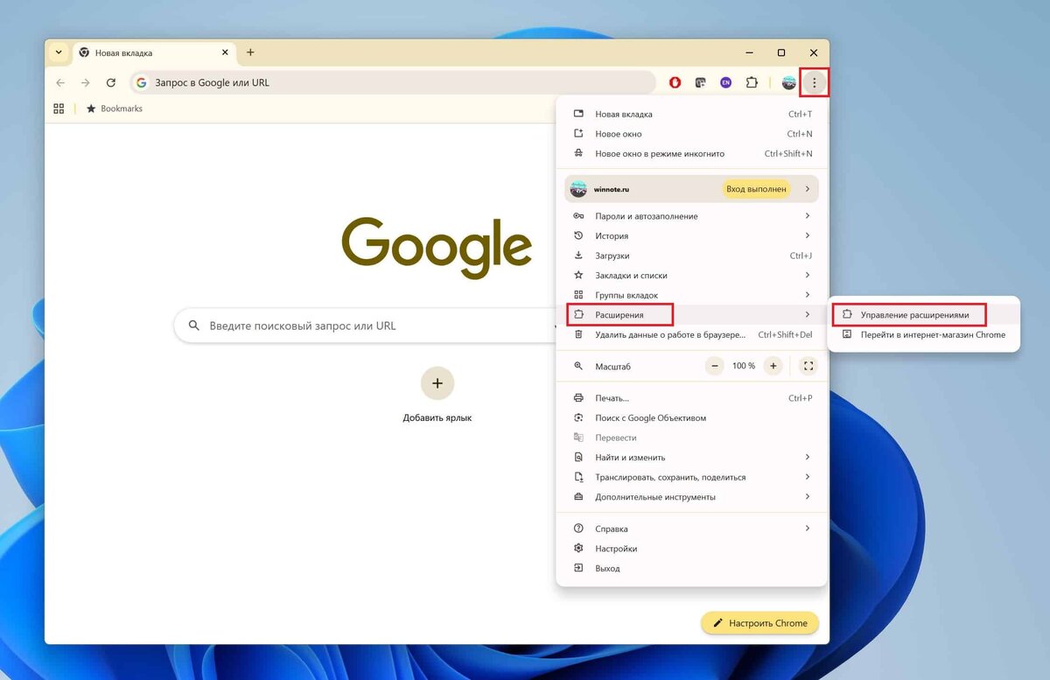
Task: Expand Пароли и автозаполнение submenu
Action: (x=691, y=216)
